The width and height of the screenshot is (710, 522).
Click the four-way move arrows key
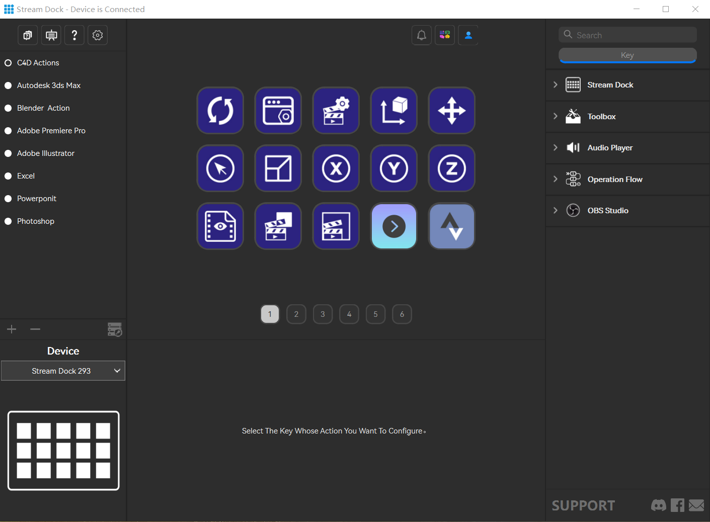click(452, 111)
